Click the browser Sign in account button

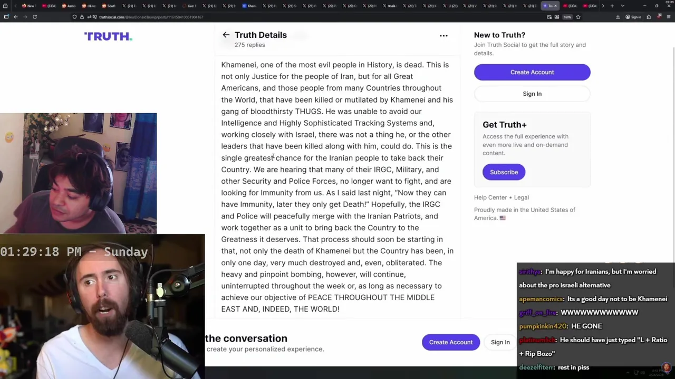click(x=633, y=17)
